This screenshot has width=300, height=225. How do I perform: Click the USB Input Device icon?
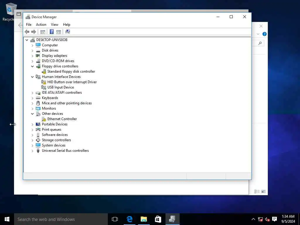[44, 87]
